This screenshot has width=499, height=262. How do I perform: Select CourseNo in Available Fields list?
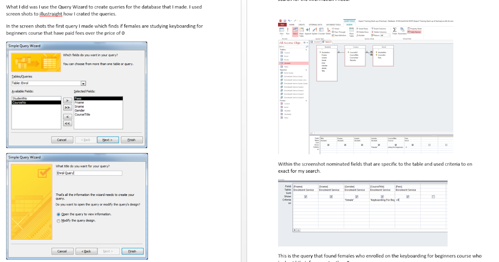pyautogui.click(x=37, y=102)
